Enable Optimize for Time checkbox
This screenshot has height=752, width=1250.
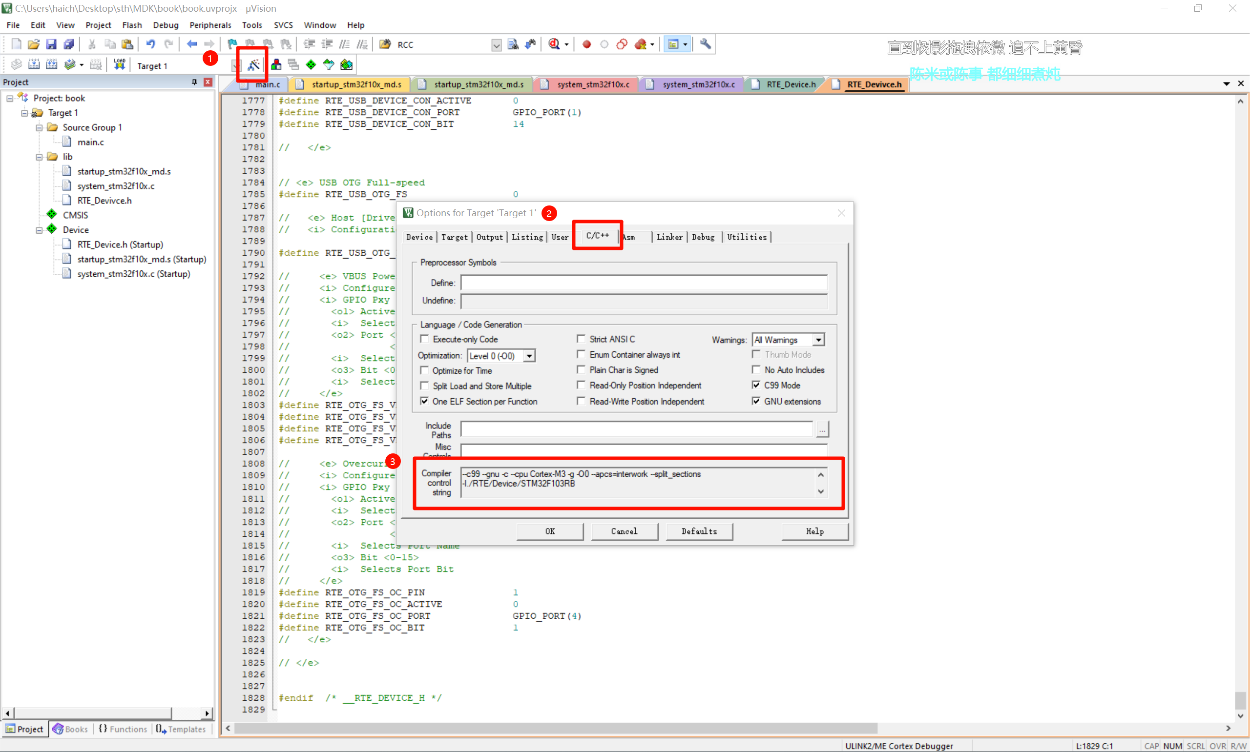(425, 370)
